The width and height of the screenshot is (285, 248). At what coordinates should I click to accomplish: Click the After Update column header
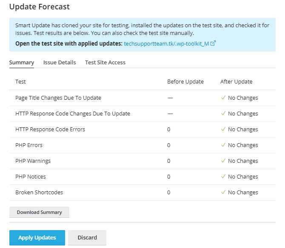click(x=236, y=81)
